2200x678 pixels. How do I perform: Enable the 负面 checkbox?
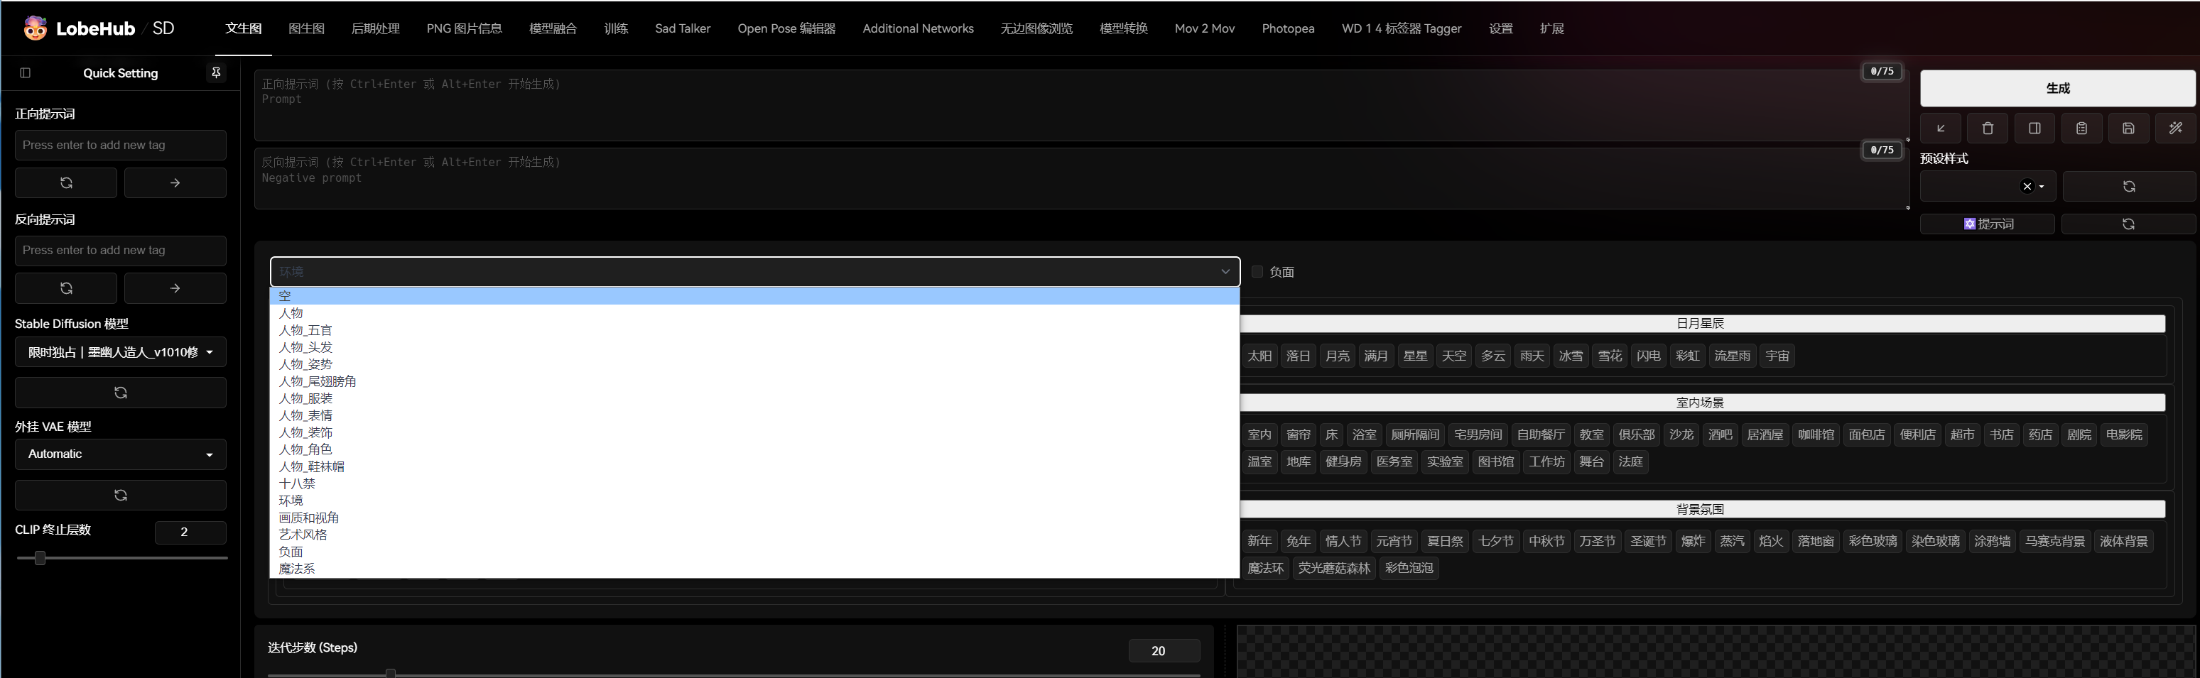1257,271
